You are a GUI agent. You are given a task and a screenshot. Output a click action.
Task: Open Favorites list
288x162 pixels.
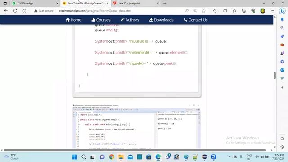click(x=234, y=11)
